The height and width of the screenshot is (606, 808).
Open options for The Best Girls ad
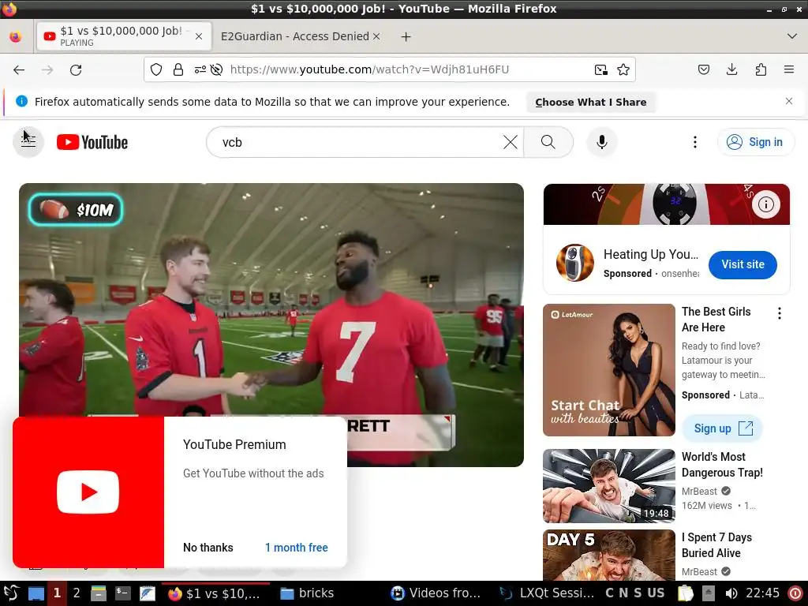click(779, 313)
